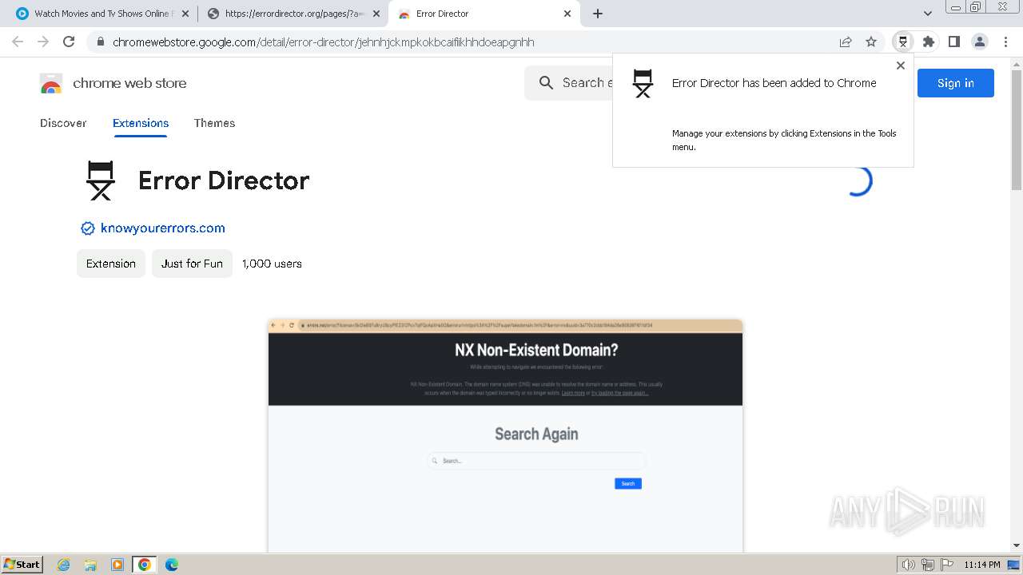Click the Extension category chip
The width and height of the screenshot is (1023, 575).
tap(111, 264)
